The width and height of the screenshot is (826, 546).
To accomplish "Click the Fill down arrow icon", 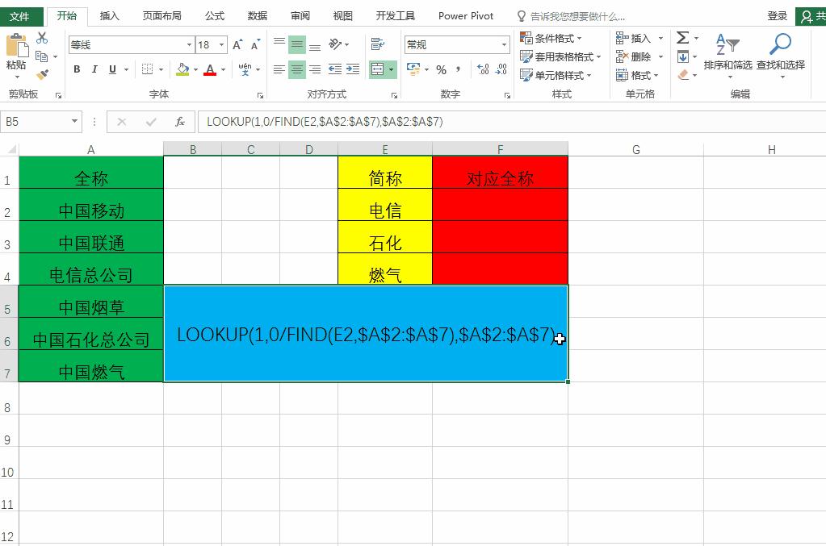I will 683,56.
